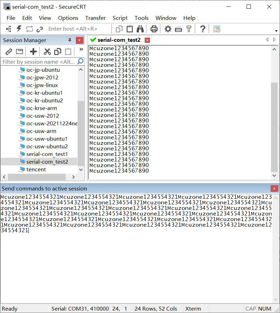The width and height of the screenshot is (280, 313).
Task: Open Session Options gear icon
Action: point(168,29)
